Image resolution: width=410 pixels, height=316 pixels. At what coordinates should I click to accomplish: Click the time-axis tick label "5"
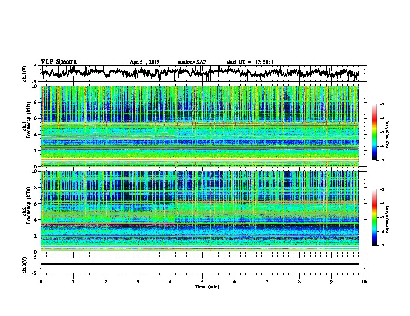pos(202,282)
